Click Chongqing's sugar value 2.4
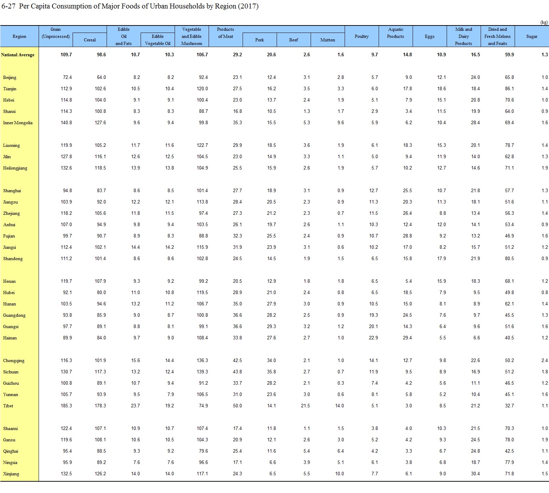549x493 pixels. (x=545, y=361)
